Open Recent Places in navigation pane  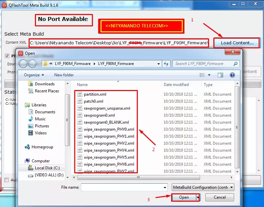[x=47, y=91]
